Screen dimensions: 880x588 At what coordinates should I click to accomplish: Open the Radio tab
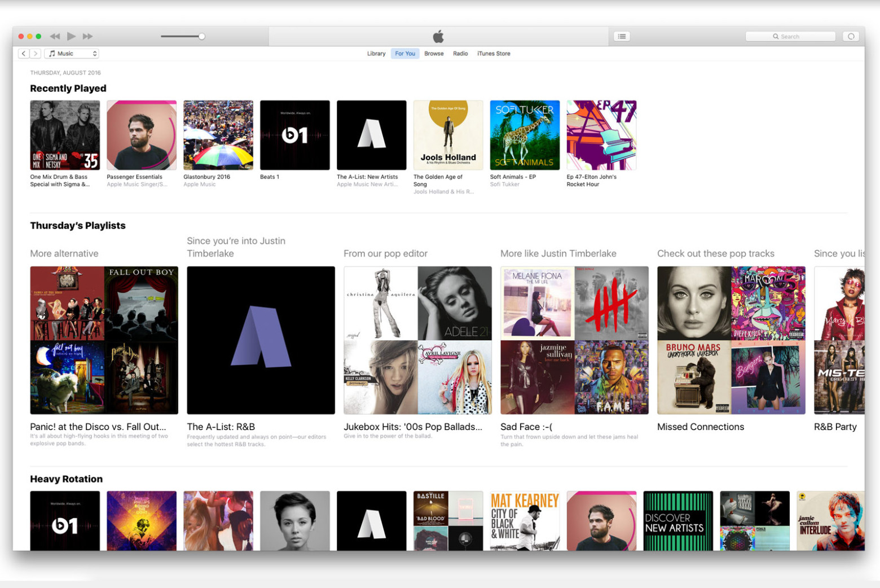click(460, 54)
